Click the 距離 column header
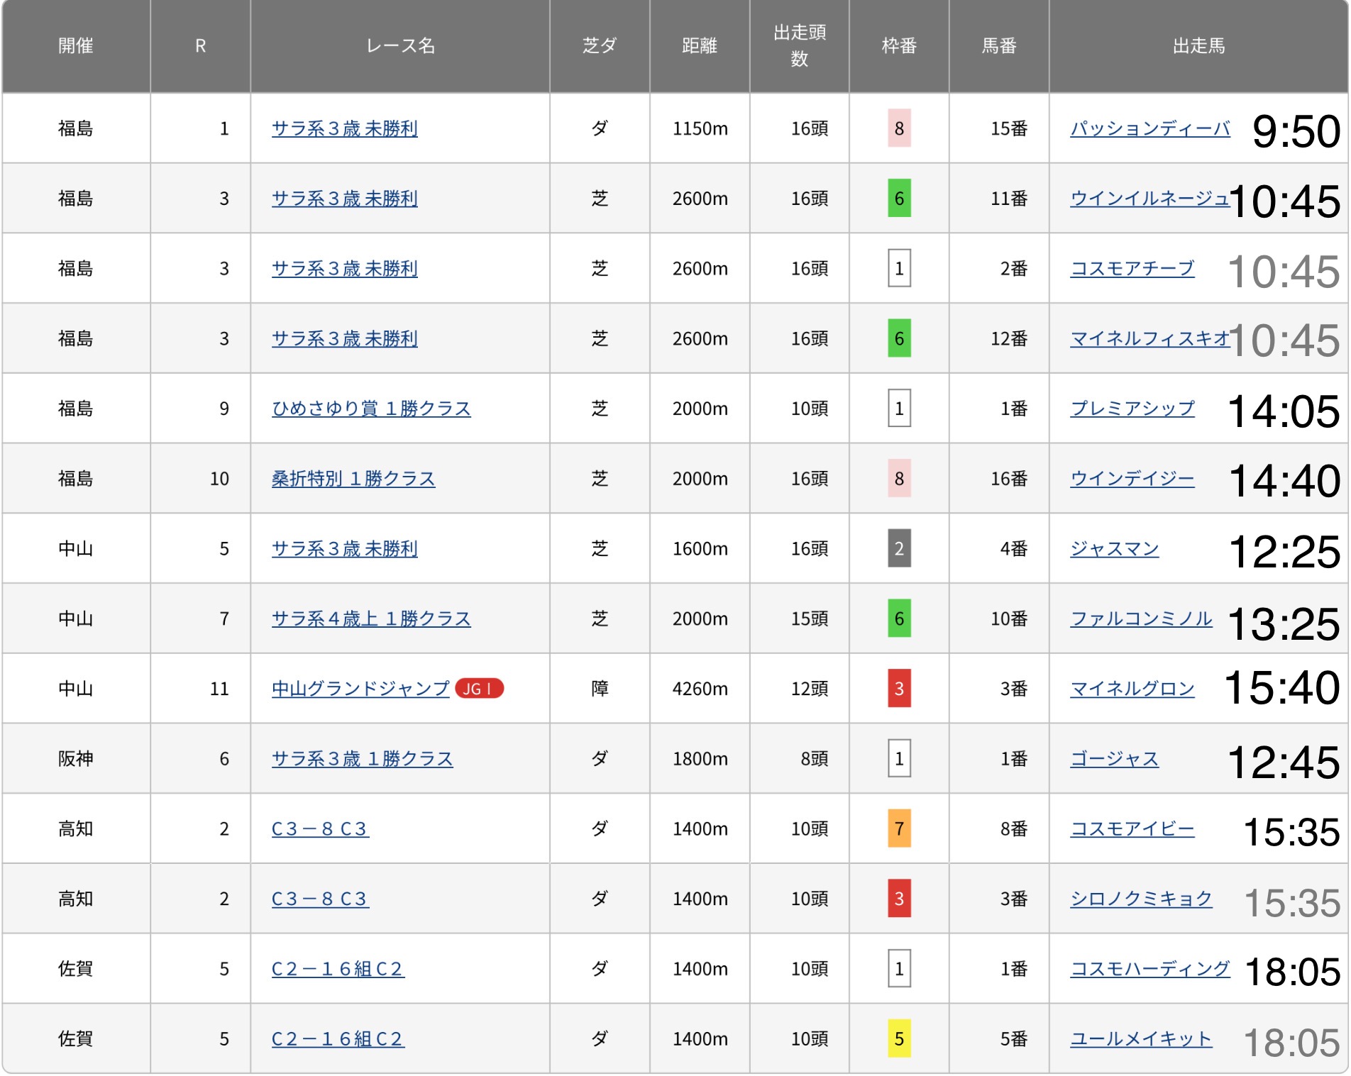Screen dimensions: 1351x1076 point(700,46)
